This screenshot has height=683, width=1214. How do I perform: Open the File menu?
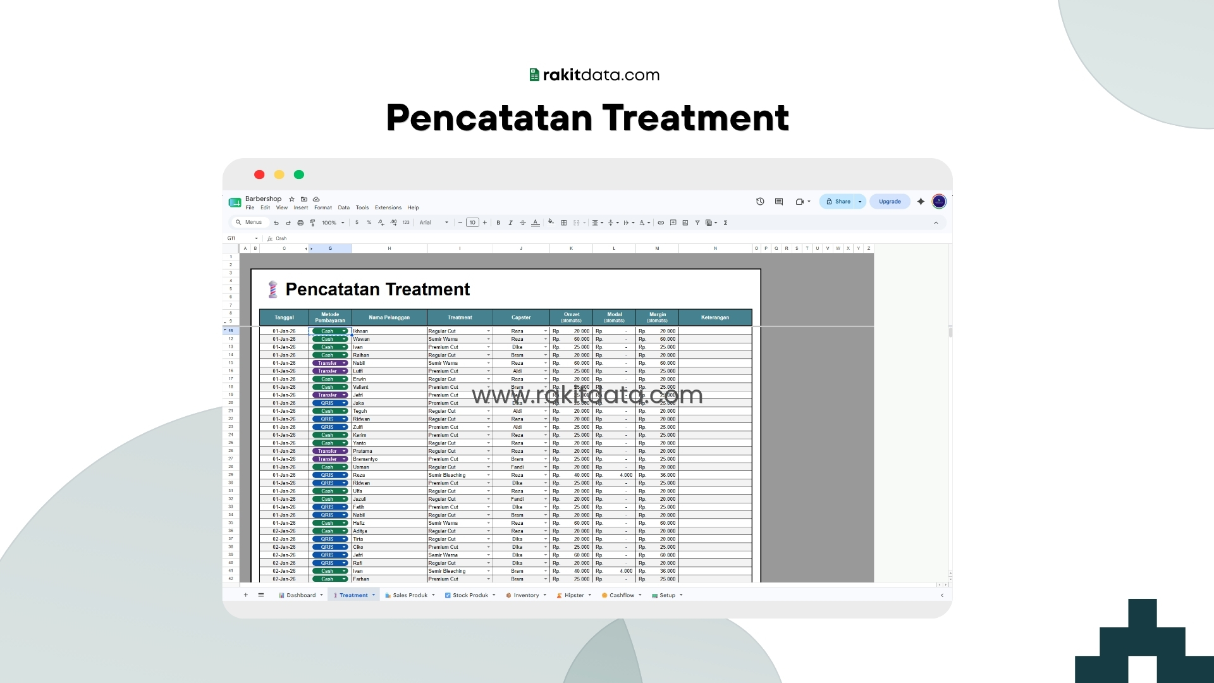coord(250,207)
